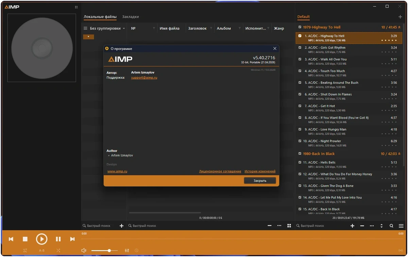The width and height of the screenshot is (408, 257).
Task: Click the volume slider handle
Action: [109, 251]
